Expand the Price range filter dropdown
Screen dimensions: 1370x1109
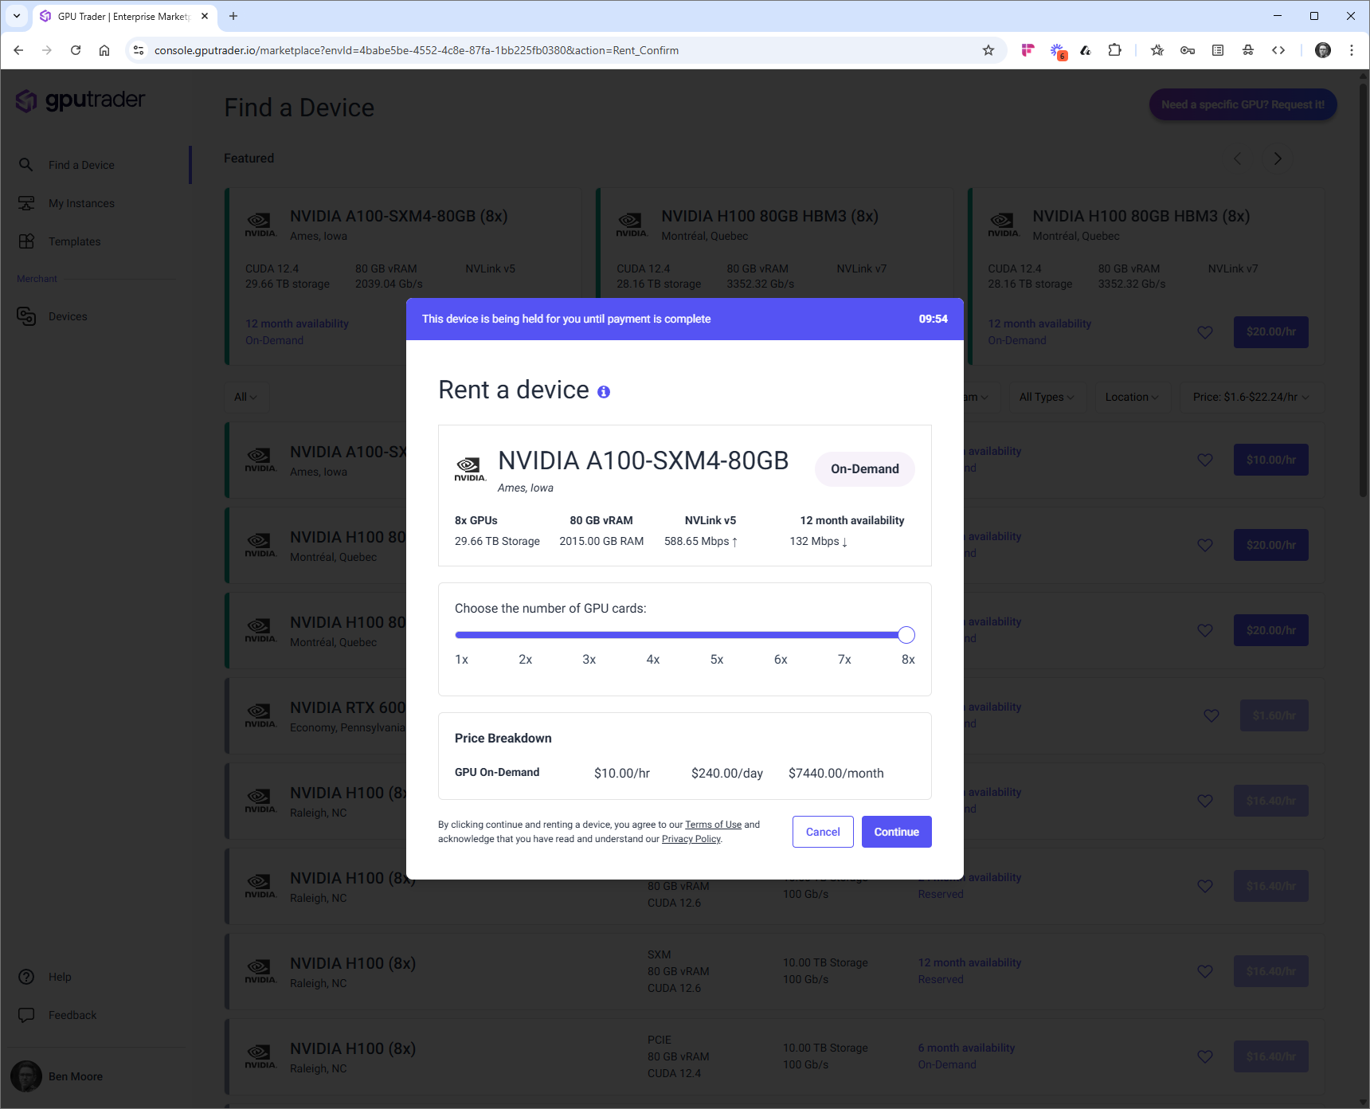point(1251,397)
